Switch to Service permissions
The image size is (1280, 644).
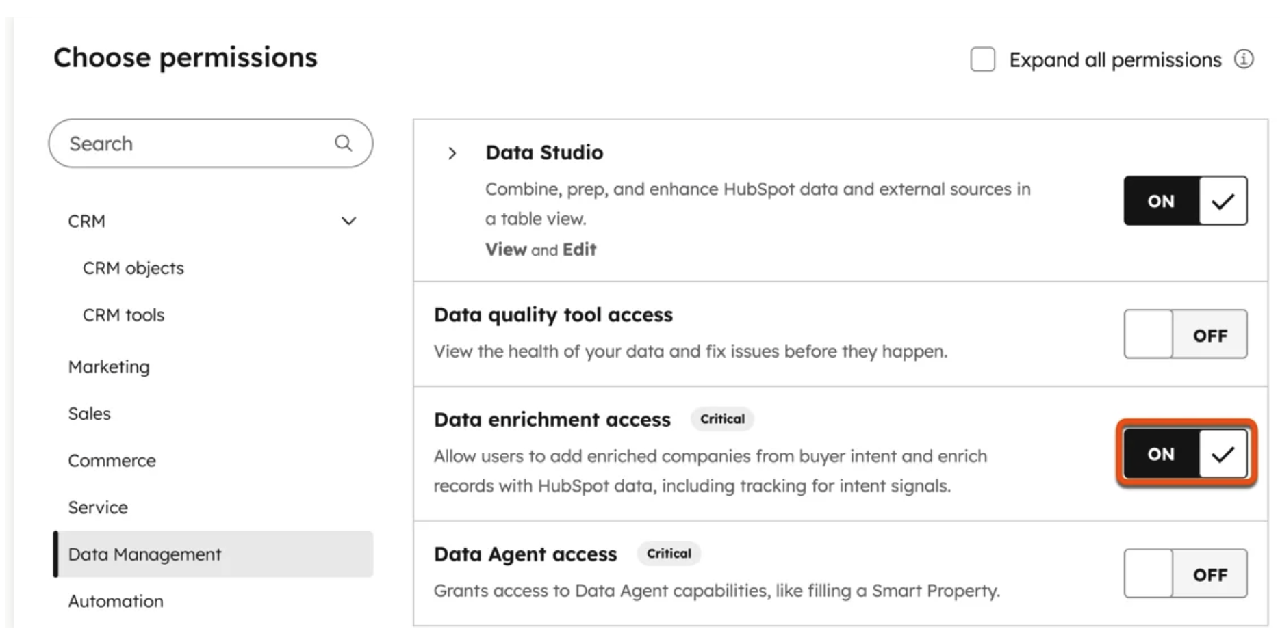[98, 507]
